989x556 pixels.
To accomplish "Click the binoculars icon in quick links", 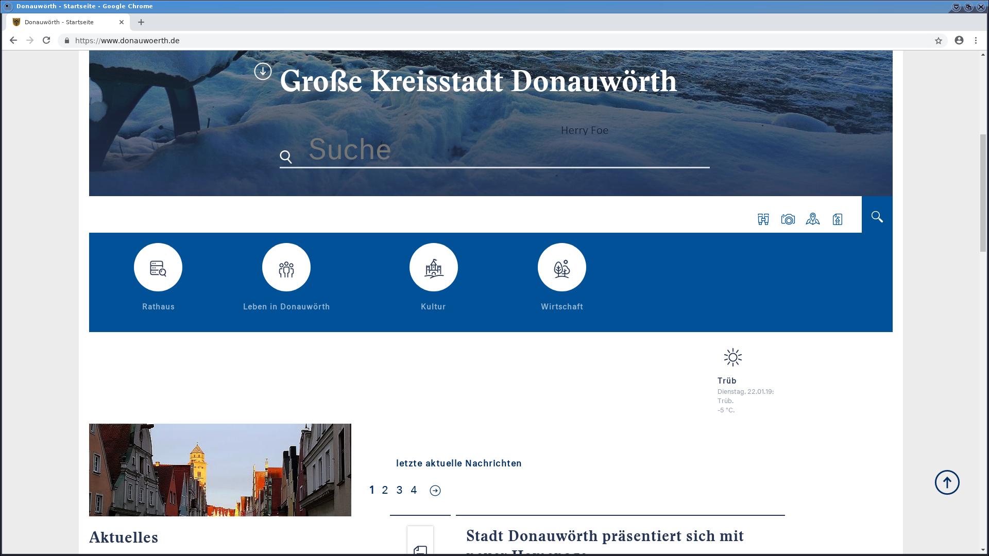I will (763, 219).
